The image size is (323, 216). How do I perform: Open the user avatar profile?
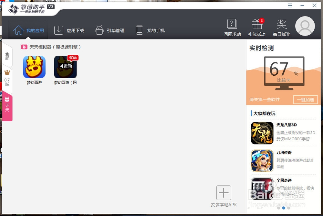click(x=305, y=26)
